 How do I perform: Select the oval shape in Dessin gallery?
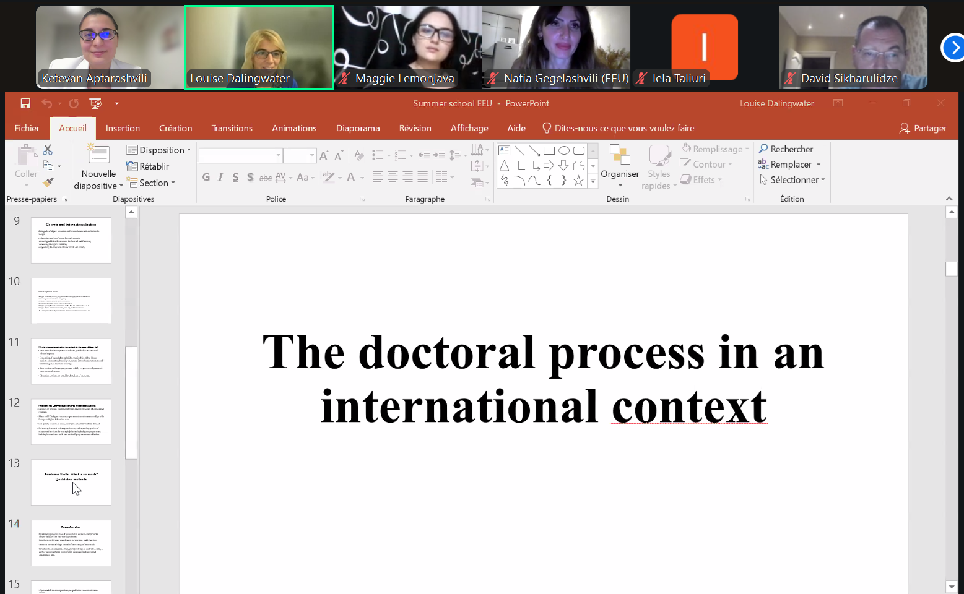click(563, 150)
